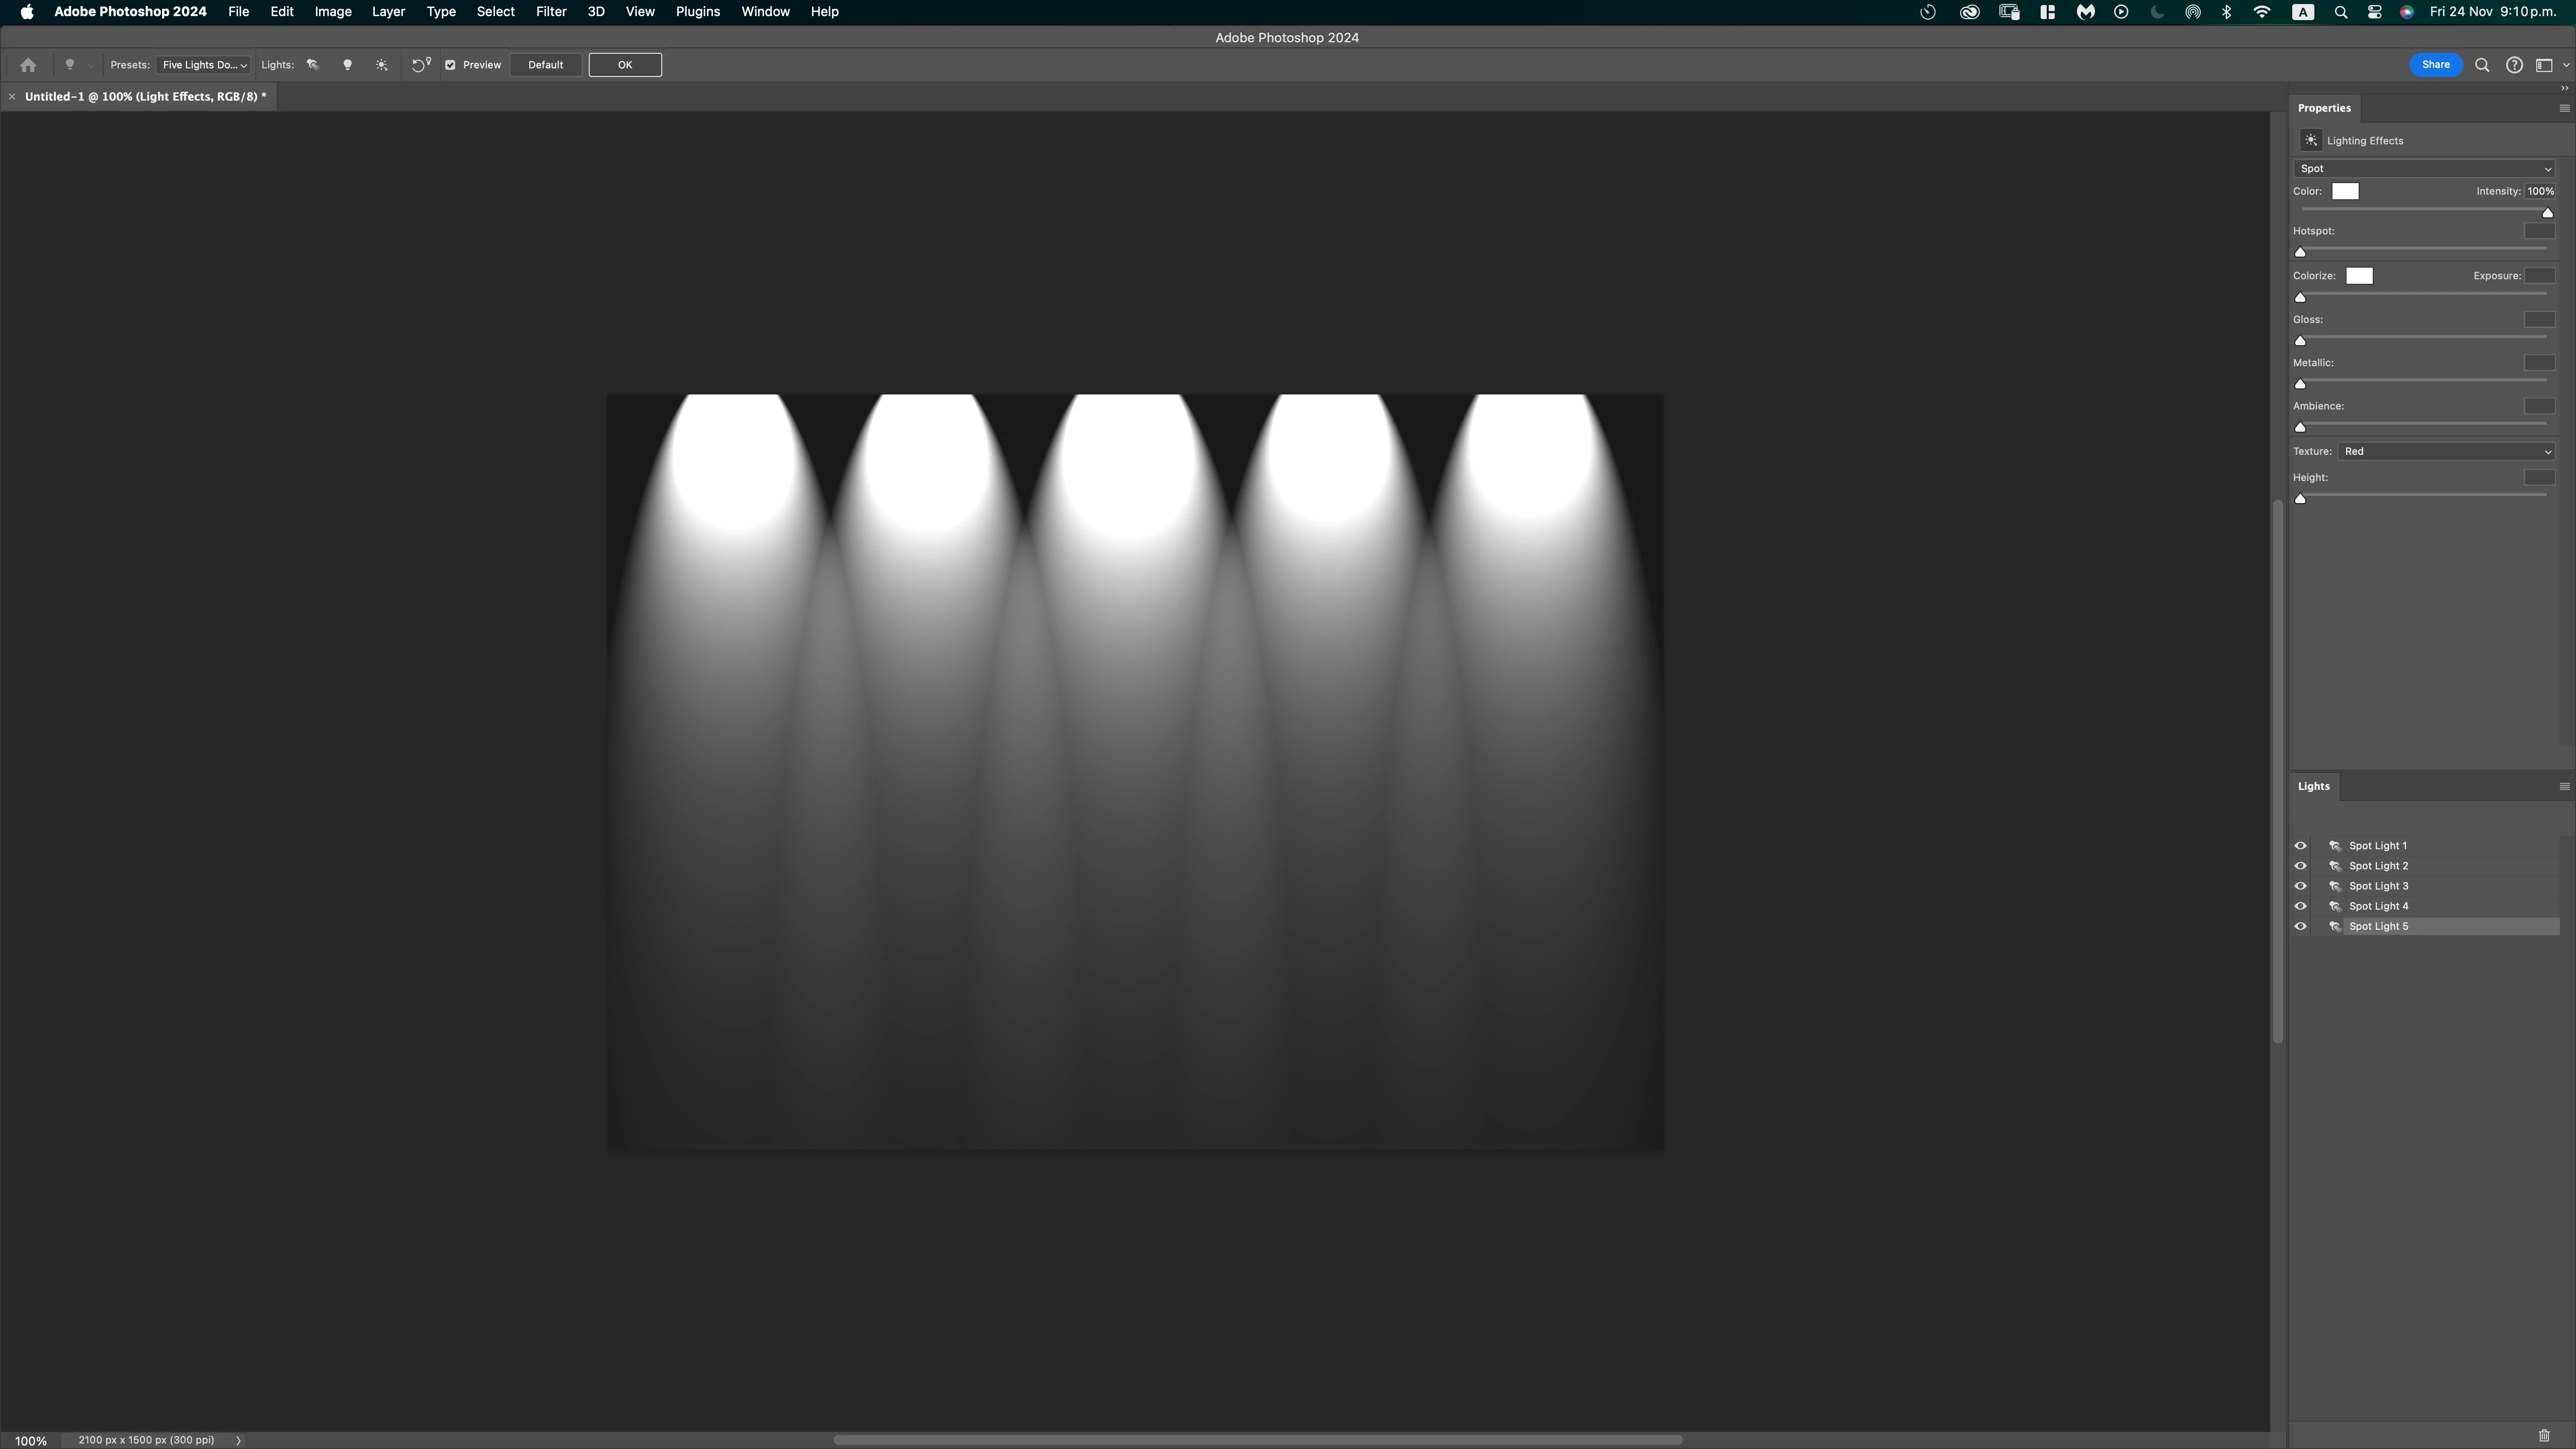
Task: Select Spot Light 2 in Lights list
Action: (x=2378, y=866)
